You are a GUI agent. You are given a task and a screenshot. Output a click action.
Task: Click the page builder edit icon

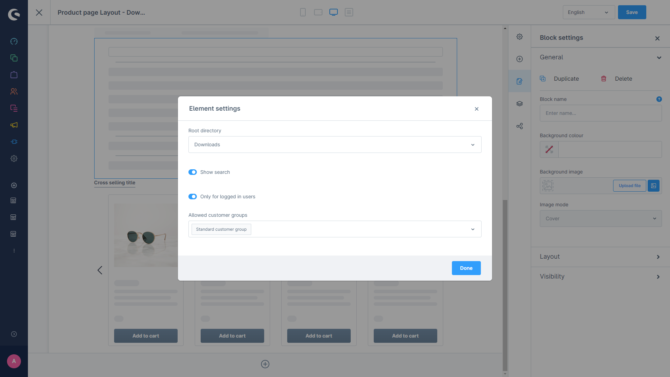click(x=520, y=81)
